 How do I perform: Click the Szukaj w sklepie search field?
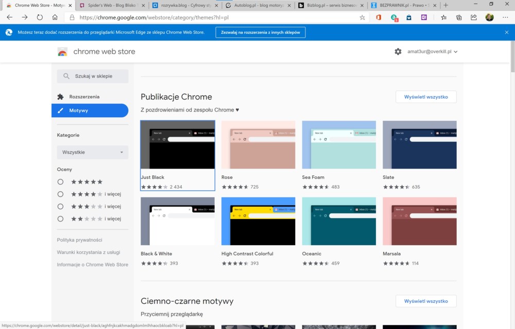pyautogui.click(x=93, y=76)
